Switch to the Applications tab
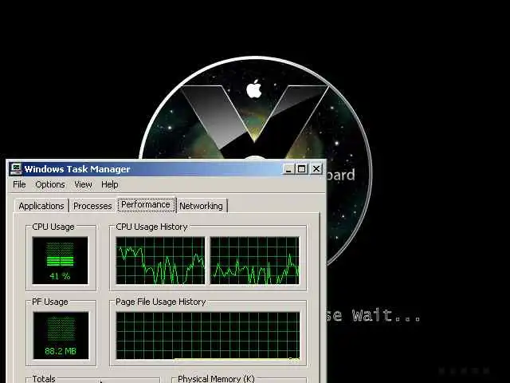Image resolution: width=510 pixels, height=383 pixels. click(41, 206)
